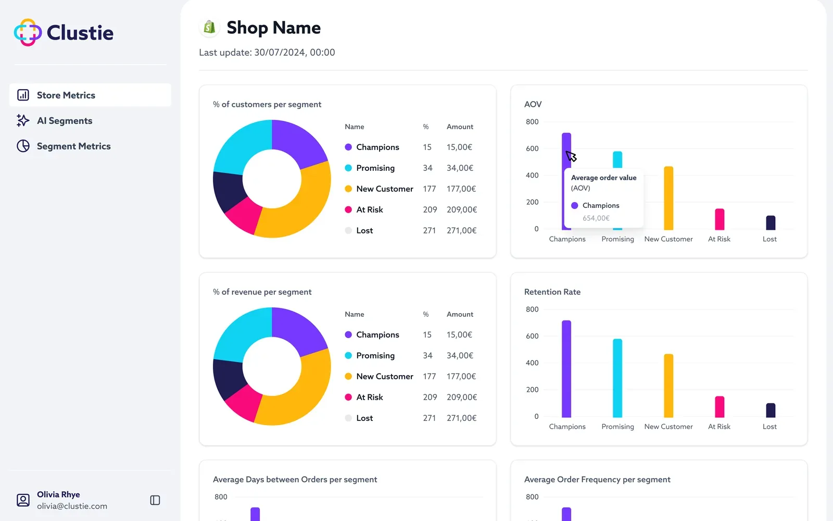The height and width of the screenshot is (521, 833).
Task: Click the At Risk bar in AOV chart
Action: coord(720,219)
